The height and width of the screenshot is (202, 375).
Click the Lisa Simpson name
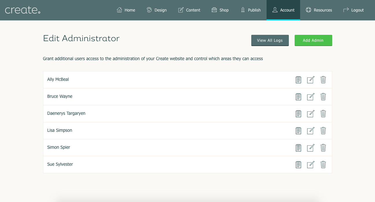pyautogui.click(x=60, y=130)
